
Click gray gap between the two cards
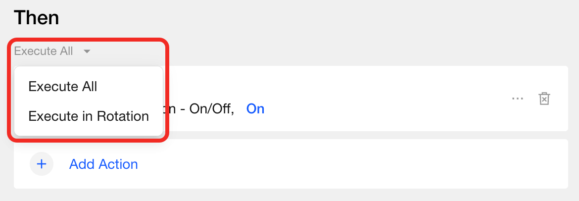[x=346, y=135]
